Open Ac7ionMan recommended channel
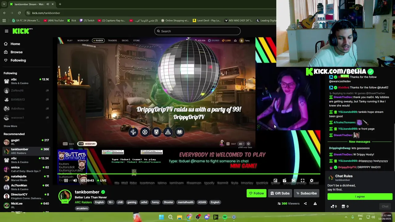This screenshot has height=222, width=395. pos(26,187)
